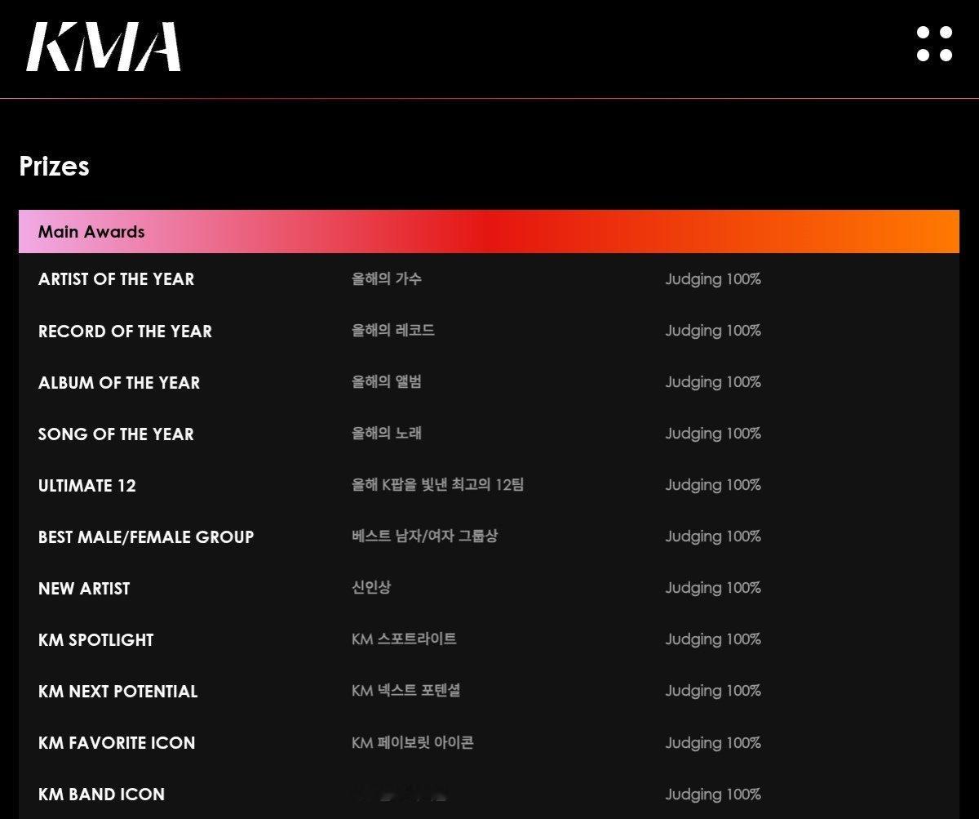Click Judging 100% beside KM BAND ICON
The image size is (979, 819).
(713, 795)
